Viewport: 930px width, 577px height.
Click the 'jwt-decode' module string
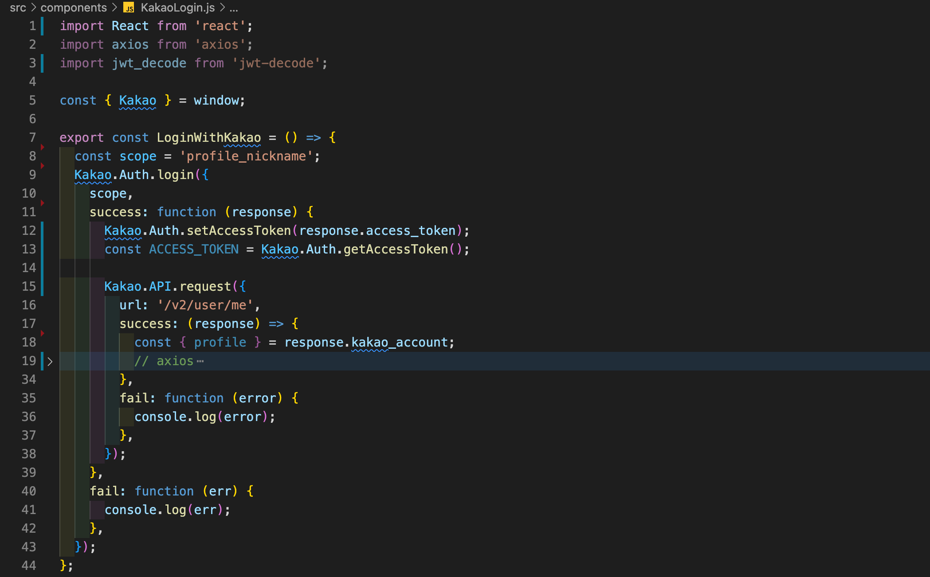[x=276, y=63]
